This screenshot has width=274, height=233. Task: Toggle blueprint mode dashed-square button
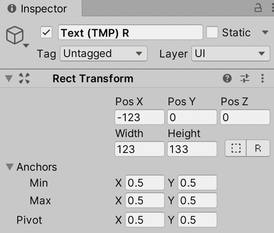236,149
